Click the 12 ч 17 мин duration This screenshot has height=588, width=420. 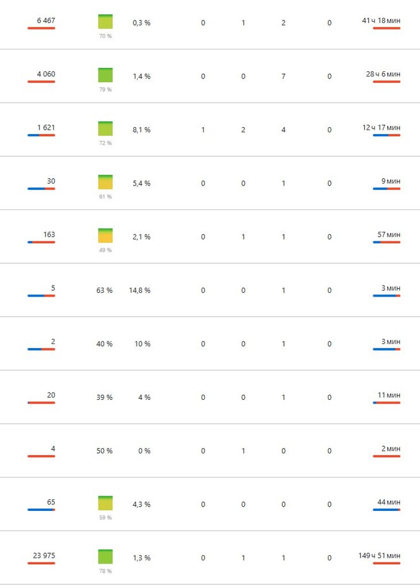coord(382,128)
